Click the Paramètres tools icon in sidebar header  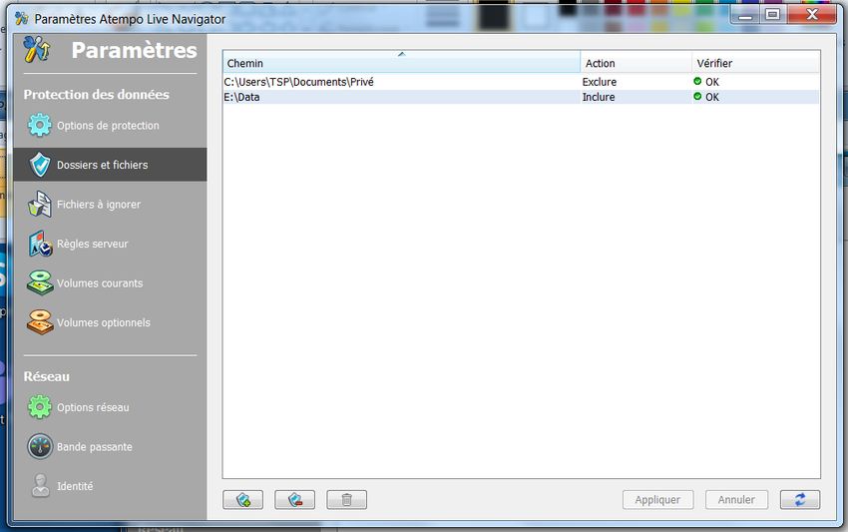(37, 49)
